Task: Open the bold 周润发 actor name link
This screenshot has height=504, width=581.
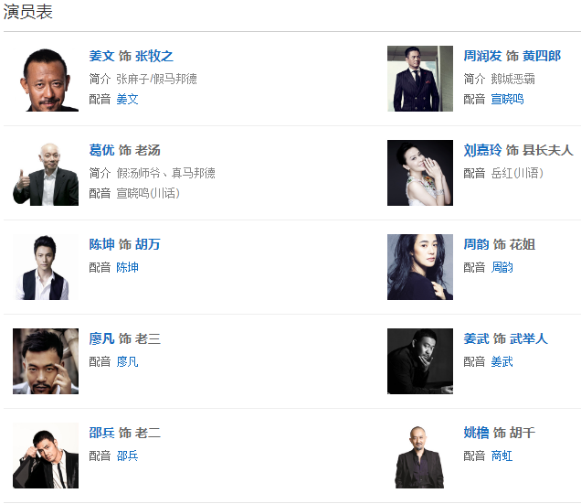Action: tap(482, 57)
